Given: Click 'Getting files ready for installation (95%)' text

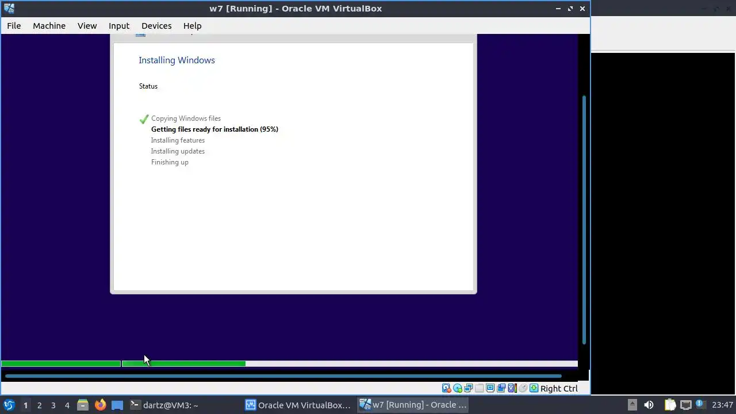Looking at the screenshot, I should coord(214,129).
